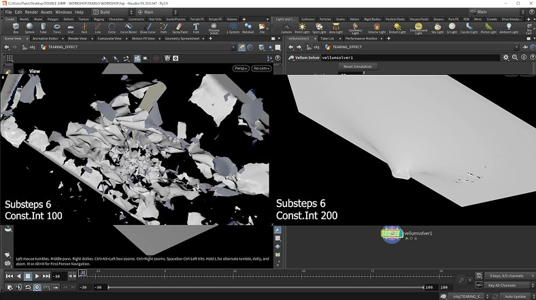Select the Sky Light tool
This screenshot has width=536, height=300.
pos(438,29)
